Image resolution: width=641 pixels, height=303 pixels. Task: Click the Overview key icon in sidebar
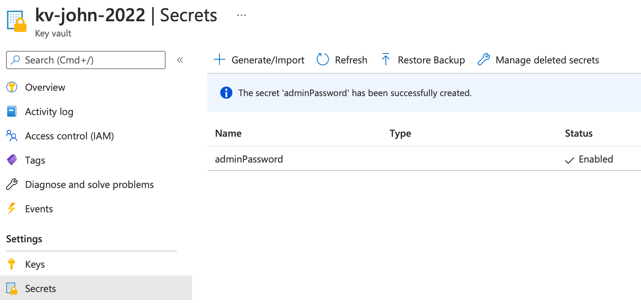click(12, 87)
